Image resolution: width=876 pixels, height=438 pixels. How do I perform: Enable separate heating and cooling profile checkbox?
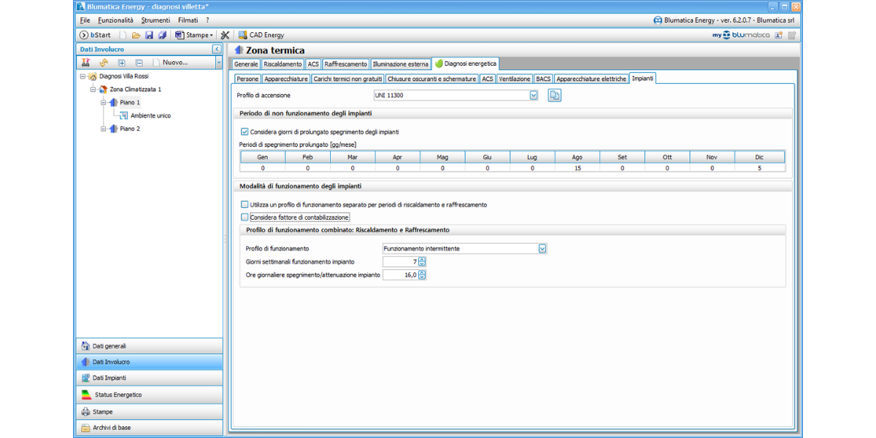[245, 205]
